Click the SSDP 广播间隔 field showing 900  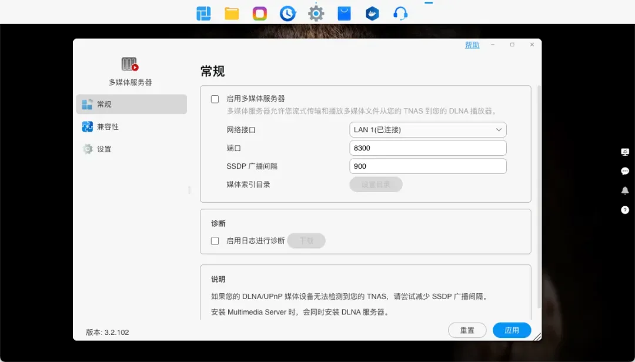(428, 166)
